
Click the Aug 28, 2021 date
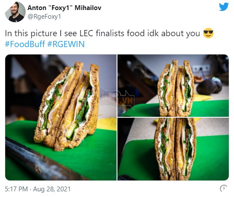click(52, 189)
